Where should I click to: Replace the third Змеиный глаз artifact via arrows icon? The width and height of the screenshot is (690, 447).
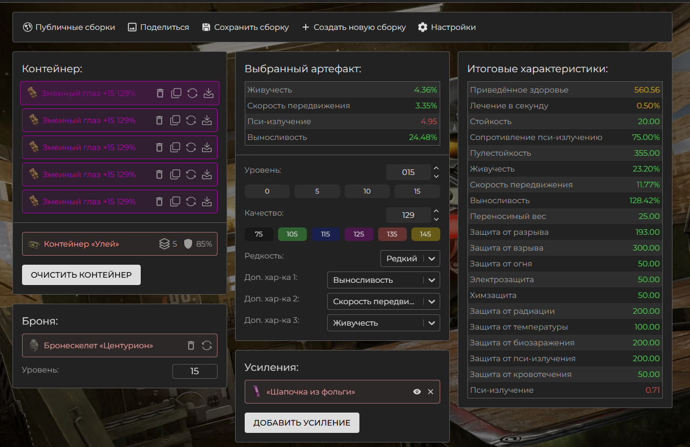tap(191, 147)
